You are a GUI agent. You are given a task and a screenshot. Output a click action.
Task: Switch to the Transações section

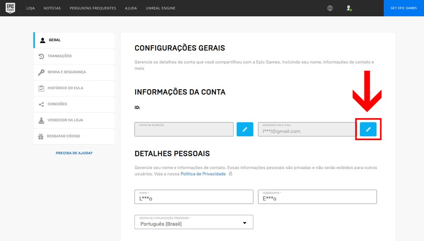point(74,56)
